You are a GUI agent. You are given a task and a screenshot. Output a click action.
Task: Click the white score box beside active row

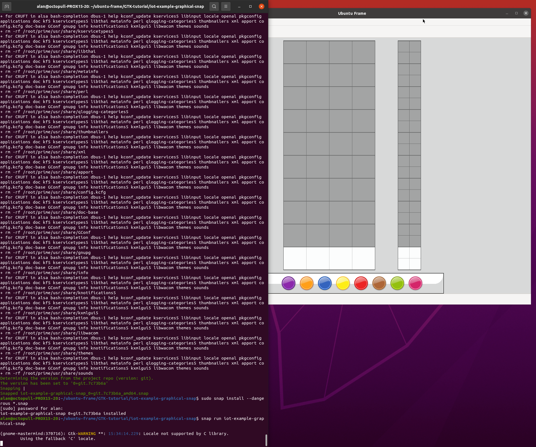(x=409, y=258)
